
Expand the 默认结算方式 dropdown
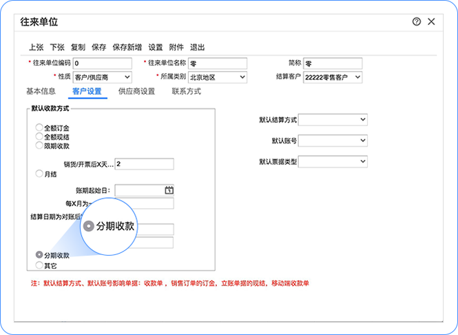pyautogui.click(x=333, y=119)
